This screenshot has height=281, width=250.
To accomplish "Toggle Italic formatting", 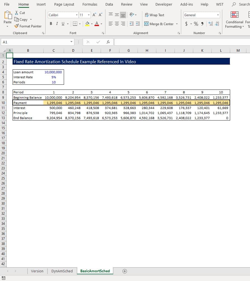I will (x=57, y=24).
